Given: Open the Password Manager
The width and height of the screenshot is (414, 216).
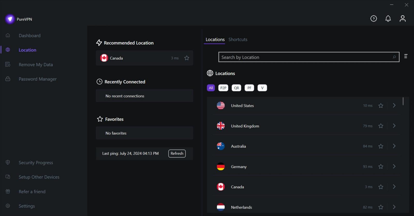Looking at the screenshot, I should point(38,79).
